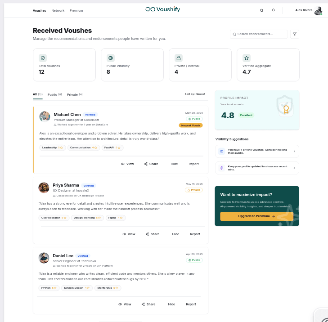
Task: View Priya Sharma's voush
Action: click(x=129, y=234)
